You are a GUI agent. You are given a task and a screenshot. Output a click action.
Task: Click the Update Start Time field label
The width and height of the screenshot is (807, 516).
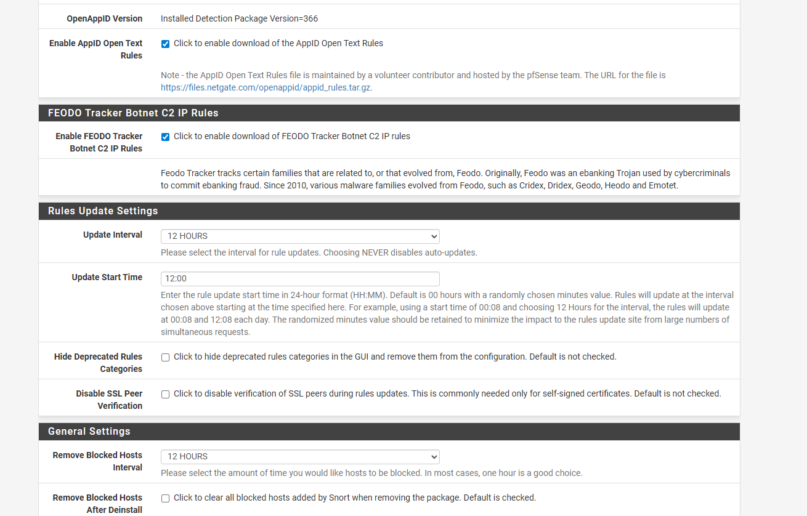[x=107, y=277]
